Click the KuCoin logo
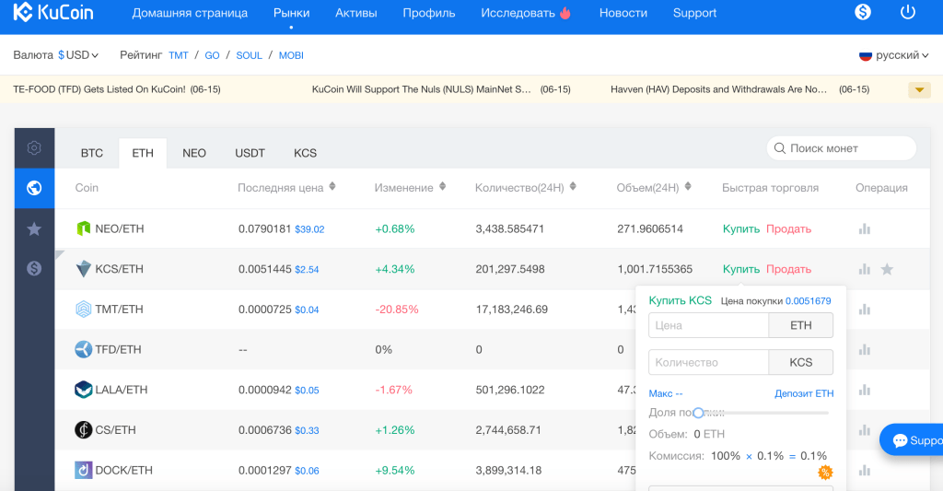943x491 pixels. 52,11
